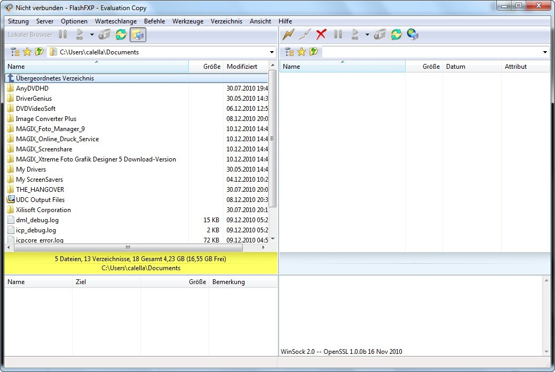Select the My Drivers folder

[x=31, y=169]
